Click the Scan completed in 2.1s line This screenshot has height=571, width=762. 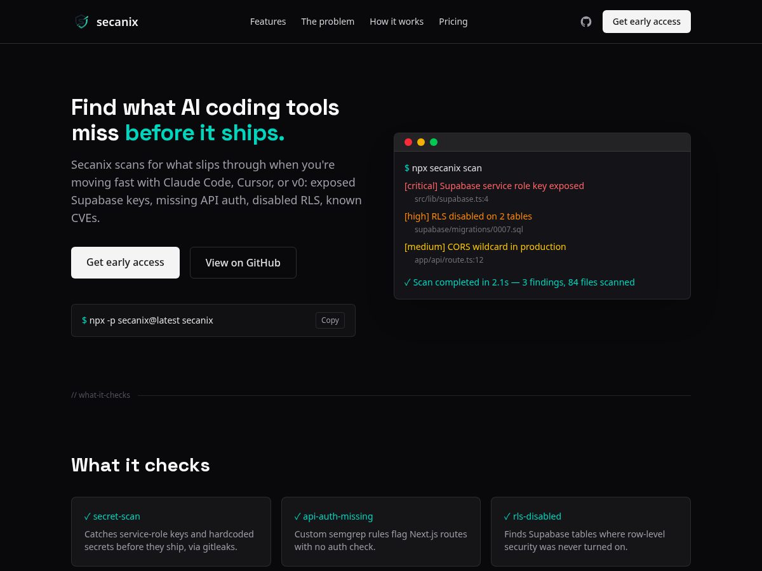[519, 282]
